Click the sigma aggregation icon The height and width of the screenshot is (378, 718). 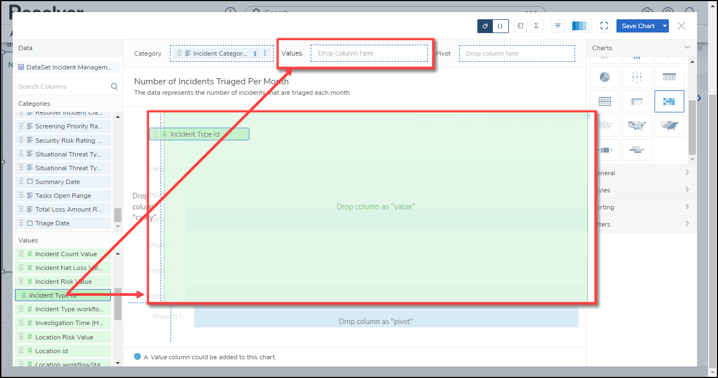536,26
